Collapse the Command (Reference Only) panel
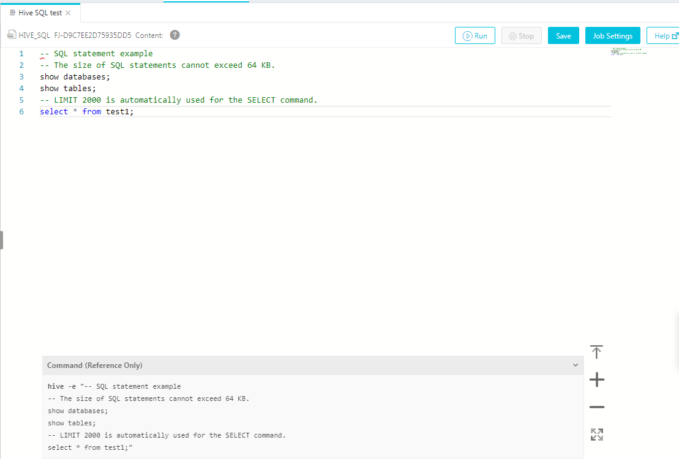Image resolution: width=679 pixels, height=459 pixels. pos(576,365)
